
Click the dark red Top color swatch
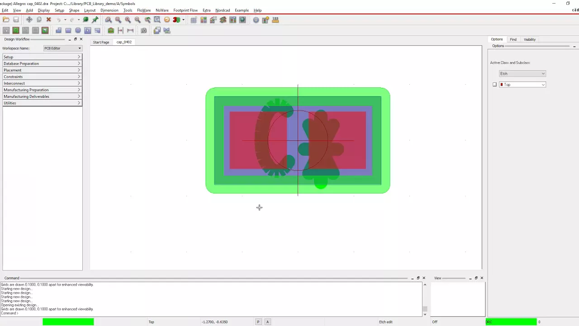502,85
